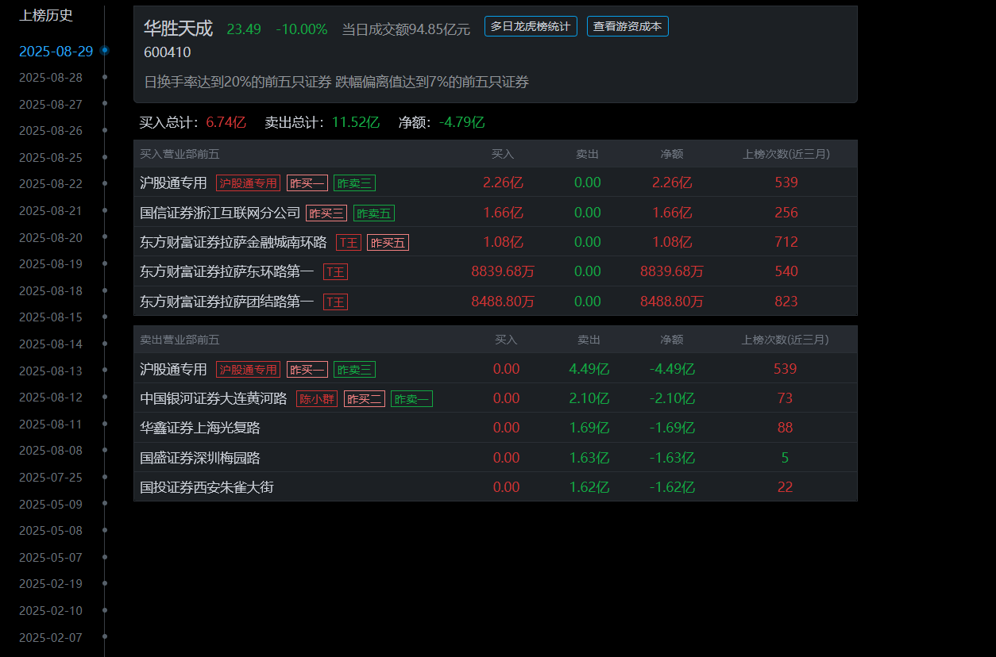Click 昨卖五 tag on 国信证券 row

374,213
